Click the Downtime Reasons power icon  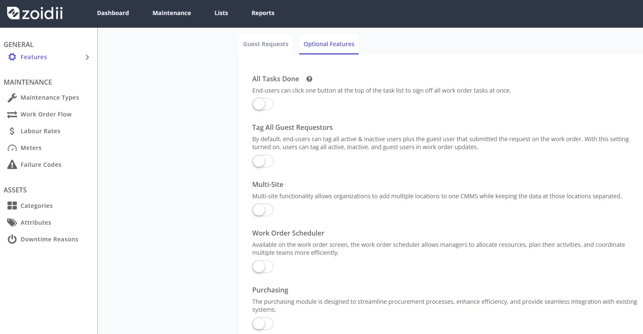click(x=12, y=239)
